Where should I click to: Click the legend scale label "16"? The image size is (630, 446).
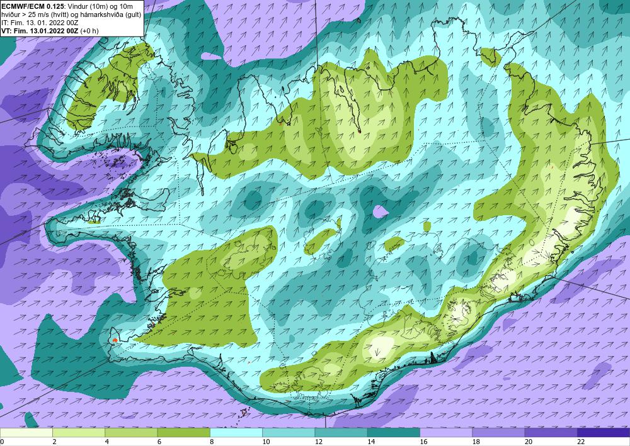(x=423, y=442)
